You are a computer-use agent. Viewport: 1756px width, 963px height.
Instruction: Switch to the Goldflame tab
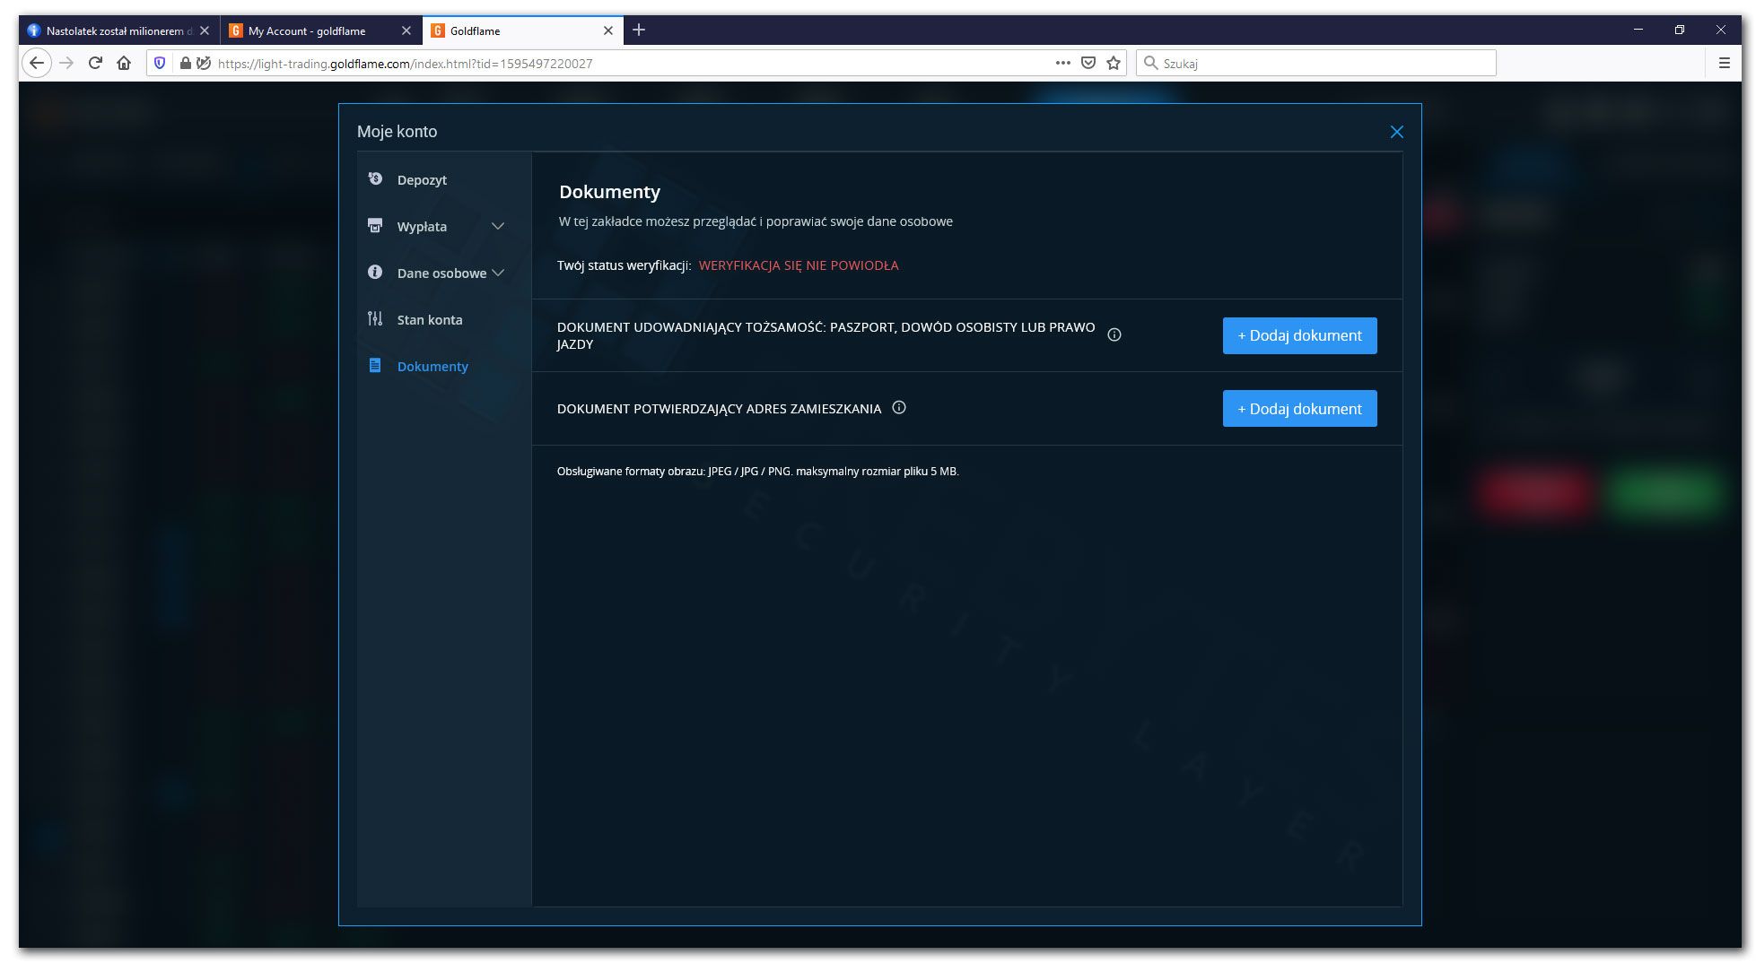tap(522, 30)
